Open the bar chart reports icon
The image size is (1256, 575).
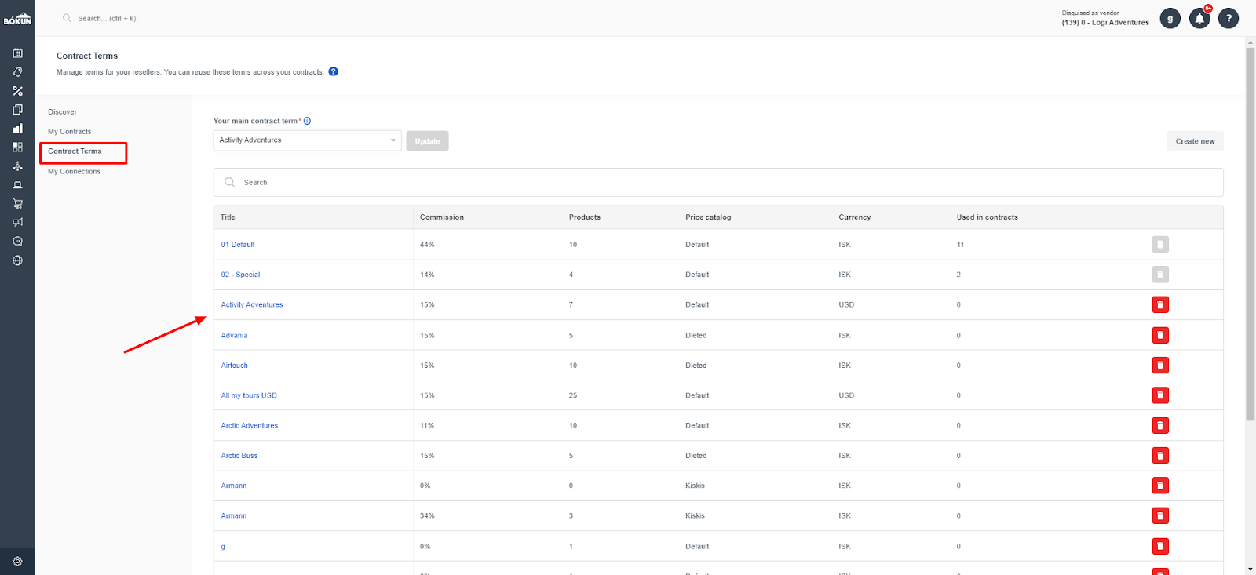pyautogui.click(x=17, y=128)
